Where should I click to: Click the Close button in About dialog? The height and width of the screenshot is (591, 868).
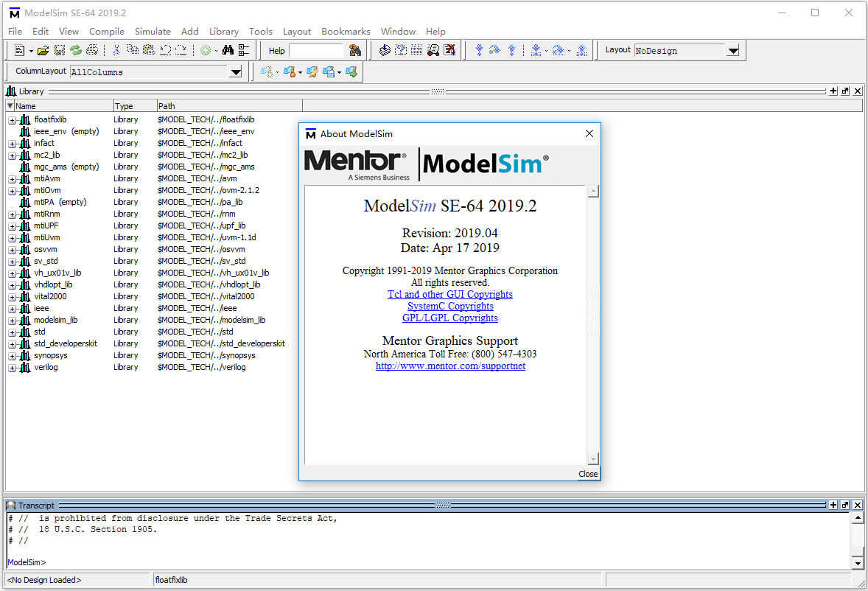[x=587, y=474]
